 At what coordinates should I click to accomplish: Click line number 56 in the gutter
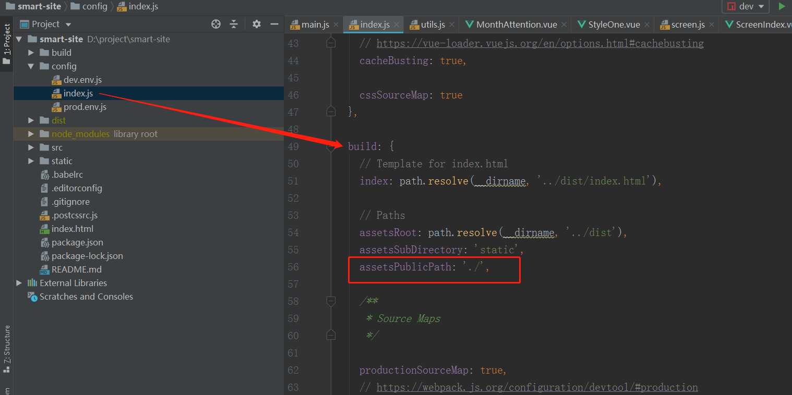coord(293,267)
